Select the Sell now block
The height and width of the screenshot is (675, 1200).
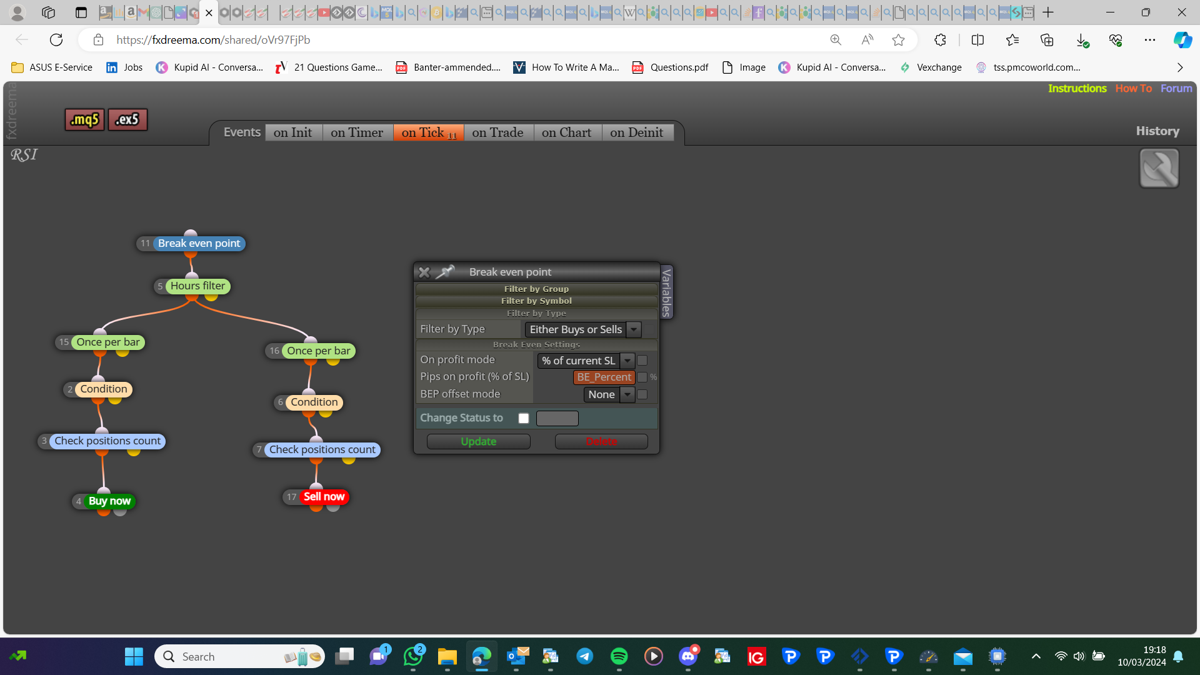tap(324, 497)
